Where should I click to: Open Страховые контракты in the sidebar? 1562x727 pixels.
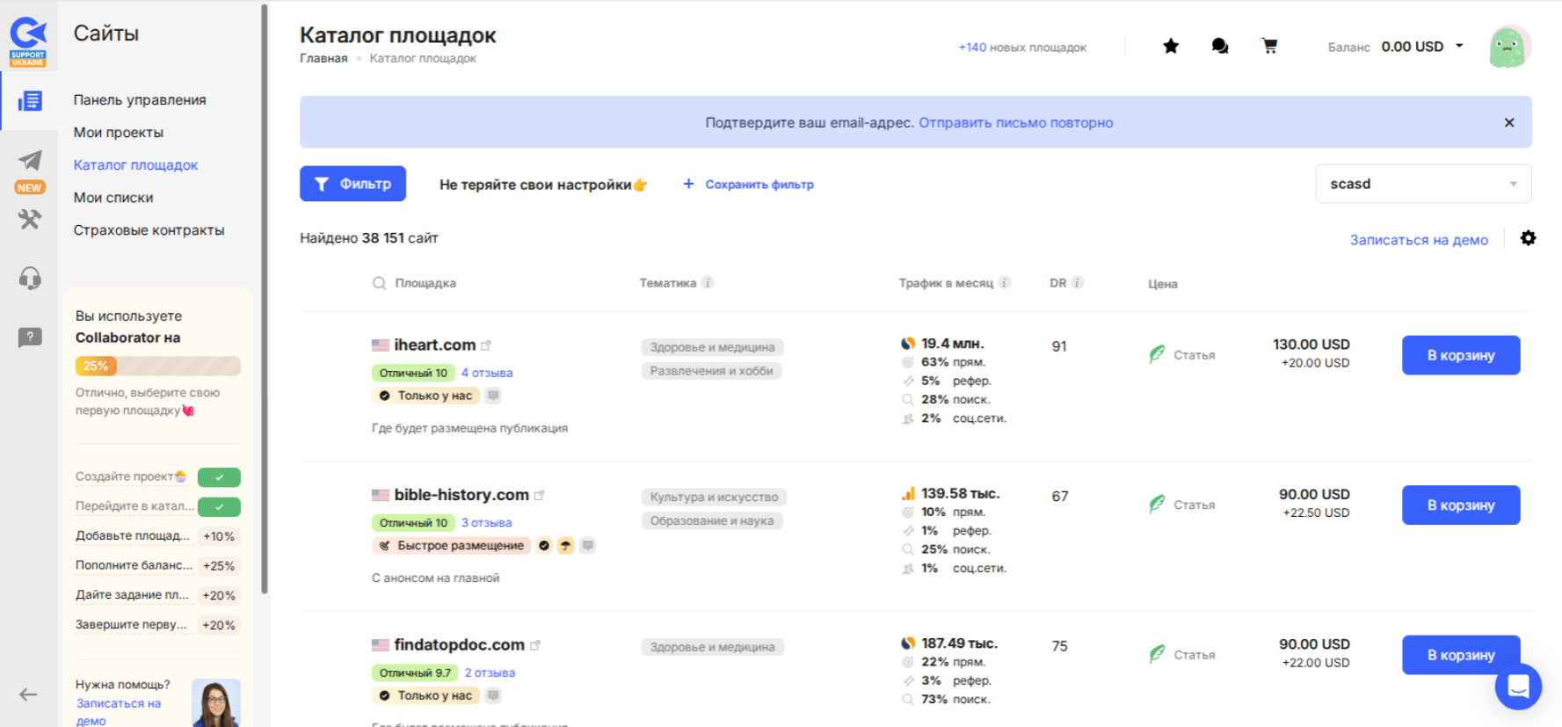[x=149, y=230]
